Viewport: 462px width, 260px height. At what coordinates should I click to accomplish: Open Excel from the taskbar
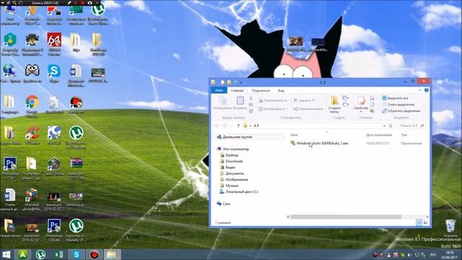pyautogui.click(x=58, y=255)
